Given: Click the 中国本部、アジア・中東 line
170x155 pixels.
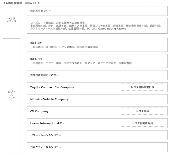Looking at the screenshot, I should pyautogui.click(x=82, y=63).
